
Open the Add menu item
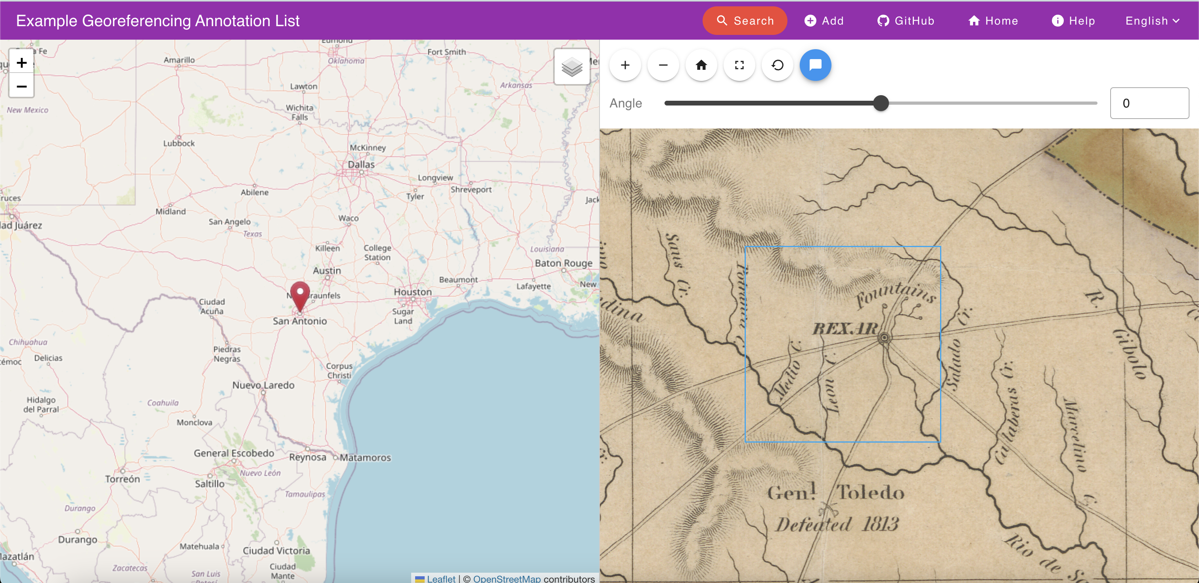click(x=824, y=21)
